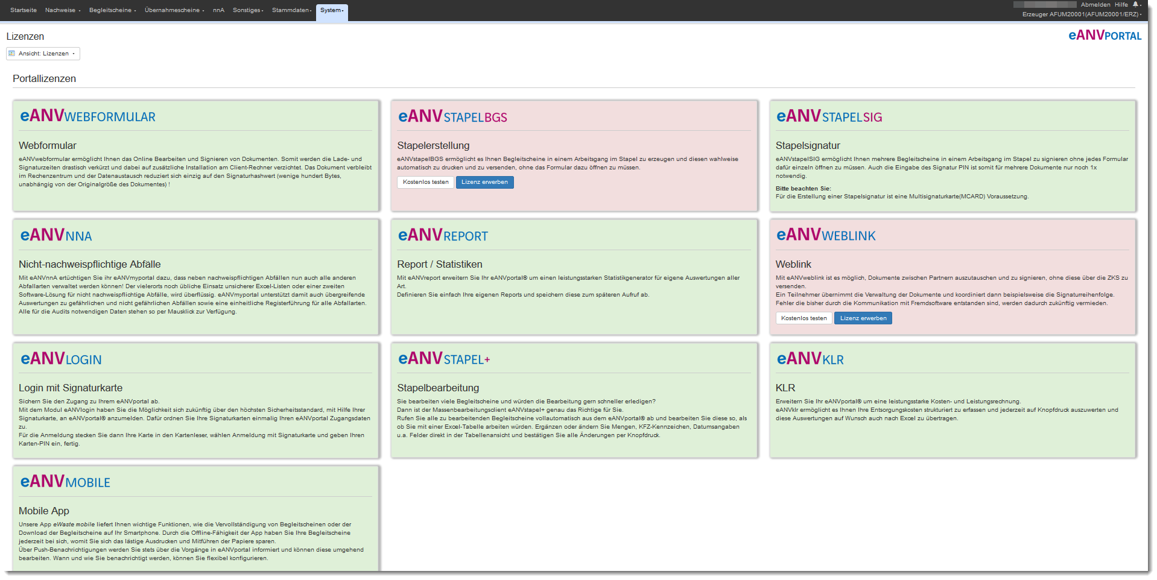The width and height of the screenshot is (1157, 580).
Task: Click the 'Portallizenzen' section heading
Action: pyautogui.click(x=45, y=78)
